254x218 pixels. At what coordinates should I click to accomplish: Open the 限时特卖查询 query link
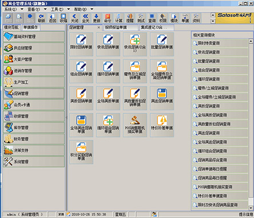coord(220,43)
